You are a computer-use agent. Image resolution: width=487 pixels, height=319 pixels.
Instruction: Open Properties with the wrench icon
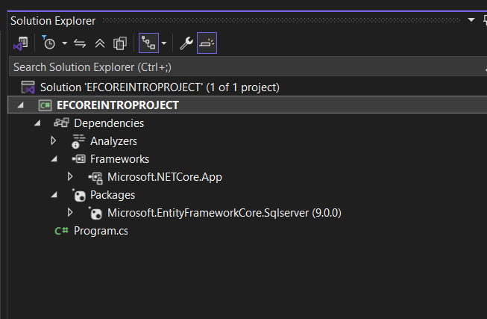coord(186,43)
